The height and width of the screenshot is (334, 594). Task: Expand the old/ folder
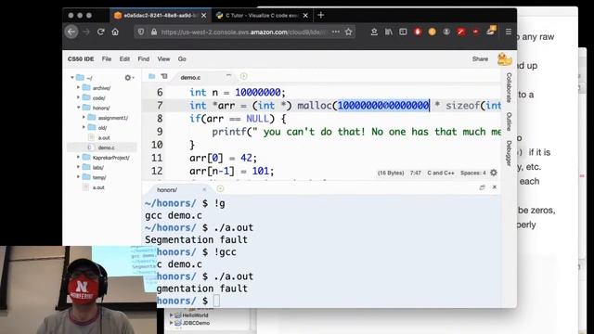pyautogui.click(x=84, y=128)
